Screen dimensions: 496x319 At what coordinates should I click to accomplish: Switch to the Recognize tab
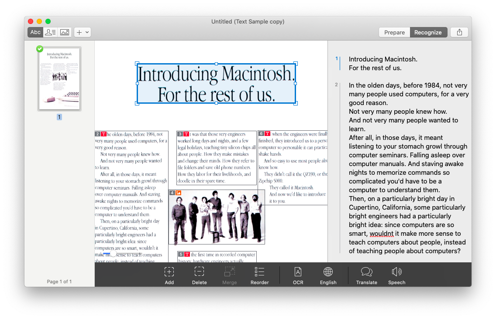(428, 32)
